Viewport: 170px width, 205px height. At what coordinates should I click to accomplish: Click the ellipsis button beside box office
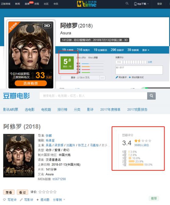tap(102, 78)
